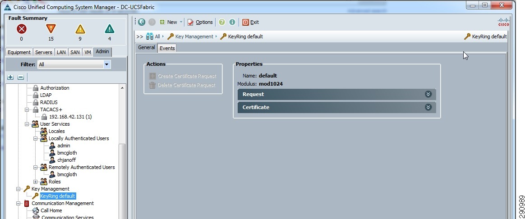525x219 pixels.
Task: Collapse the Communication Management node
Action: tap(18, 203)
